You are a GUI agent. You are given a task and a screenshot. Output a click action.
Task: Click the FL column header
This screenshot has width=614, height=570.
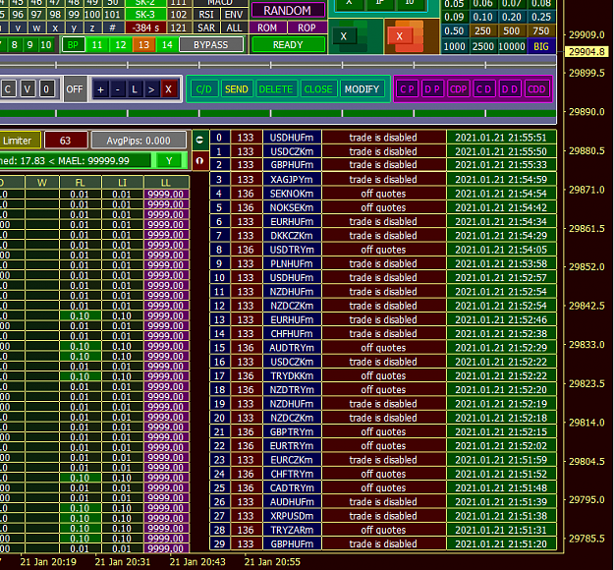(x=81, y=183)
